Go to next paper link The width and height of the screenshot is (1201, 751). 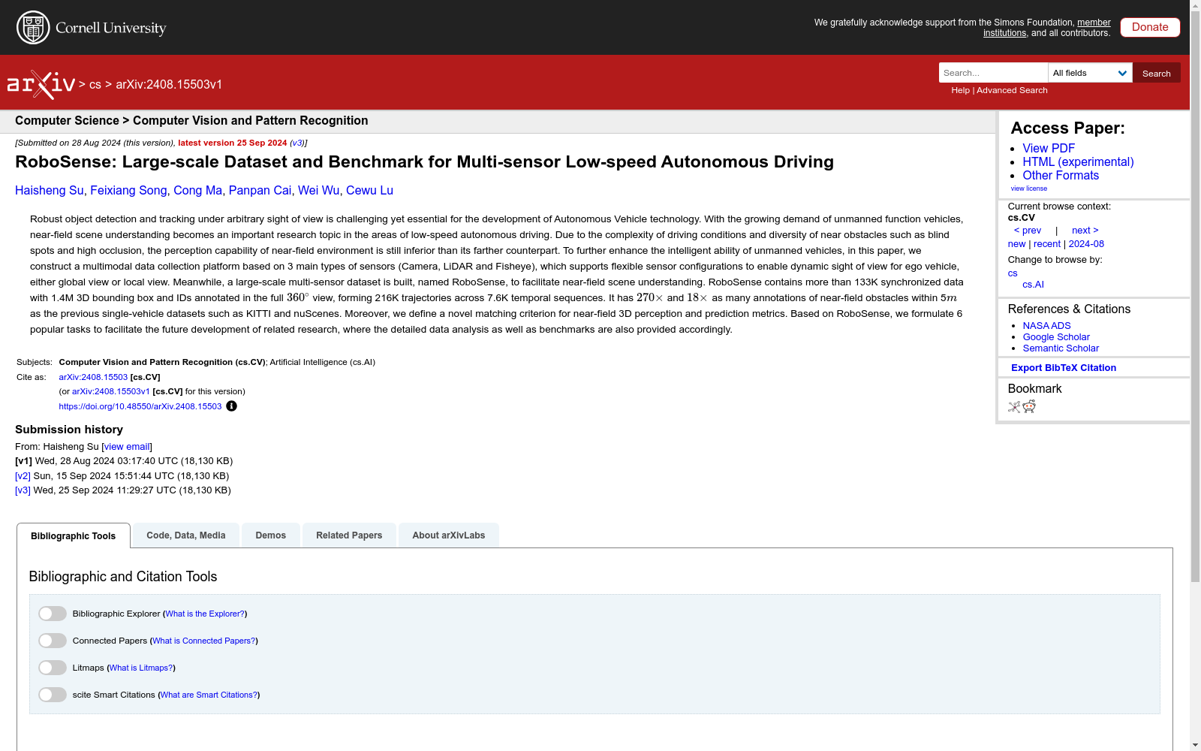1085,231
